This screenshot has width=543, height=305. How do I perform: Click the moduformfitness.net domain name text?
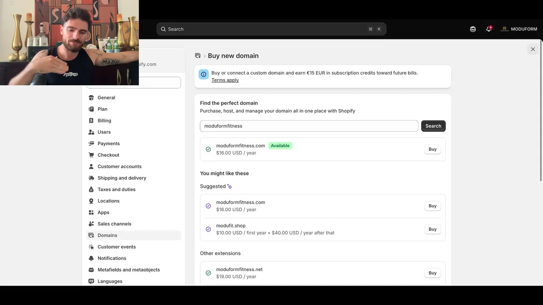pos(239,269)
